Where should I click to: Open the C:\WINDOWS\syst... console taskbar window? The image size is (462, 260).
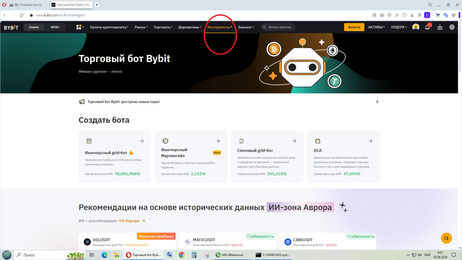(273, 255)
